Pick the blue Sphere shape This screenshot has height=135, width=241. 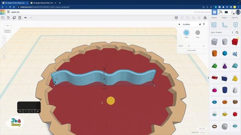point(225,53)
